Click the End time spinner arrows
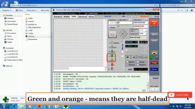Viewport: 195px width, 109px height. point(115,23)
